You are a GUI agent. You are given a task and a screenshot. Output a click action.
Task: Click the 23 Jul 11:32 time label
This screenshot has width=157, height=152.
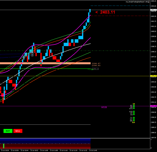point(83,150)
